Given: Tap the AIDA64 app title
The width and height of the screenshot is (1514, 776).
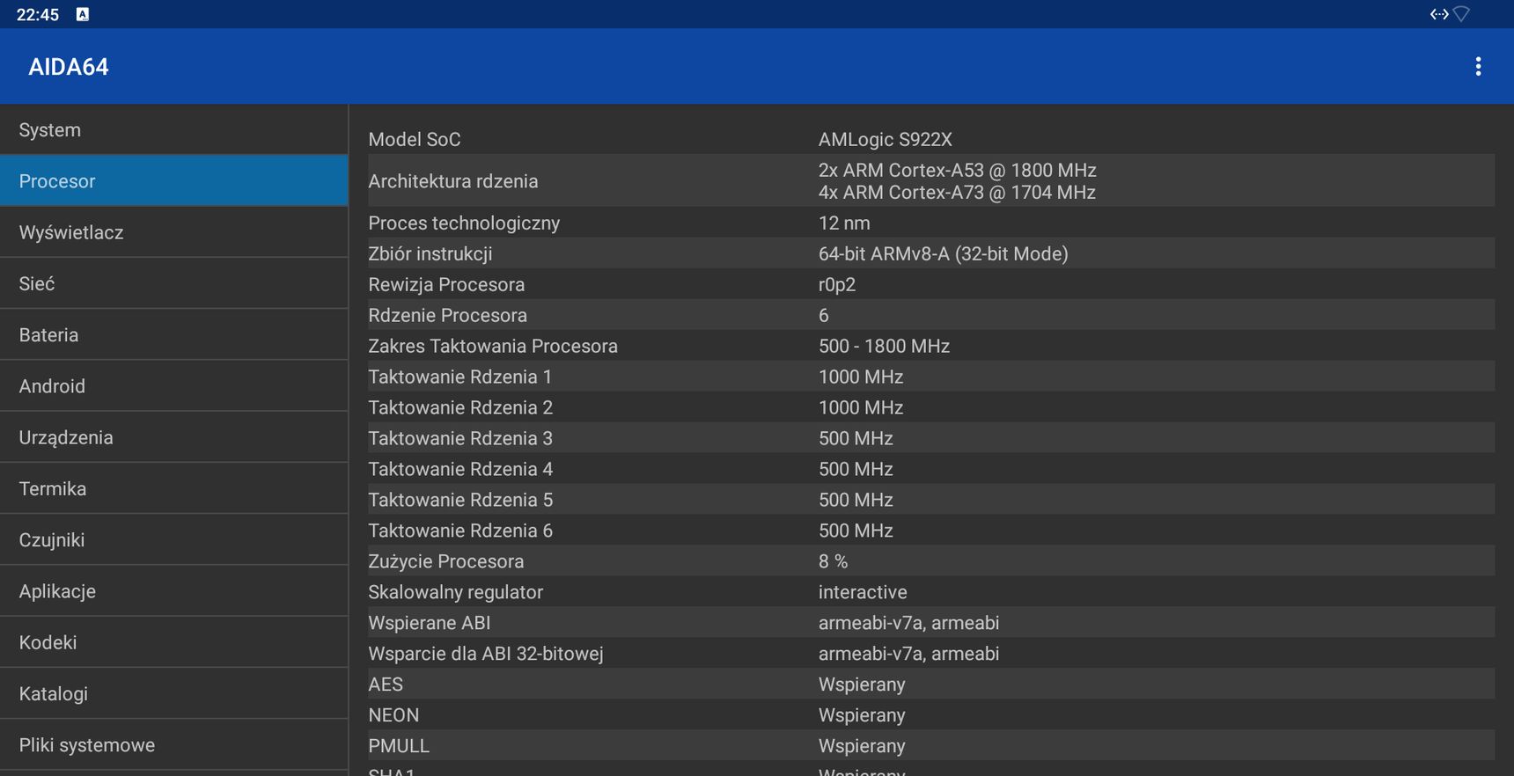Looking at the screenshot, I should click(69, 67).
